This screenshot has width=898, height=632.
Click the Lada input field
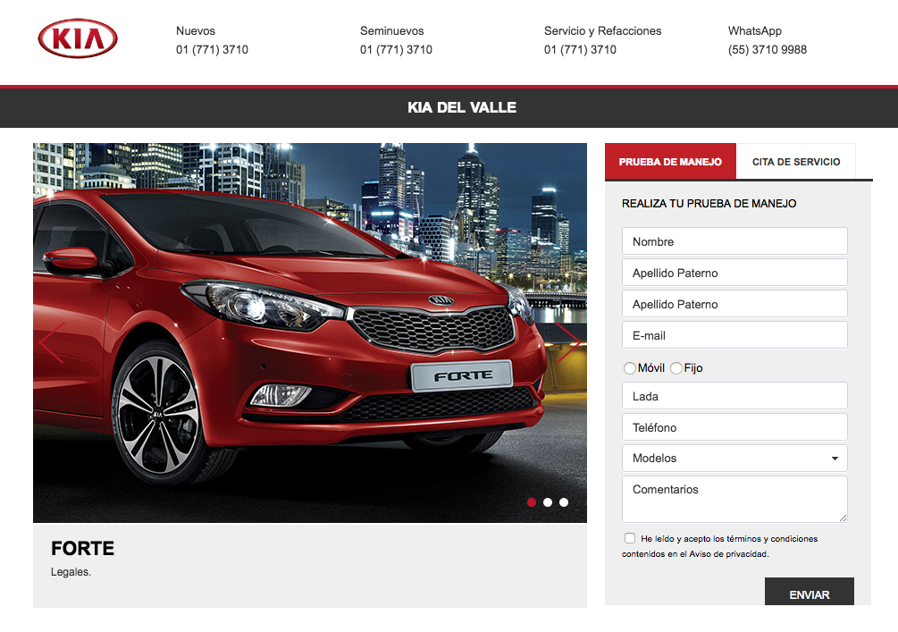pyautogui.click(x=734, y=396)
